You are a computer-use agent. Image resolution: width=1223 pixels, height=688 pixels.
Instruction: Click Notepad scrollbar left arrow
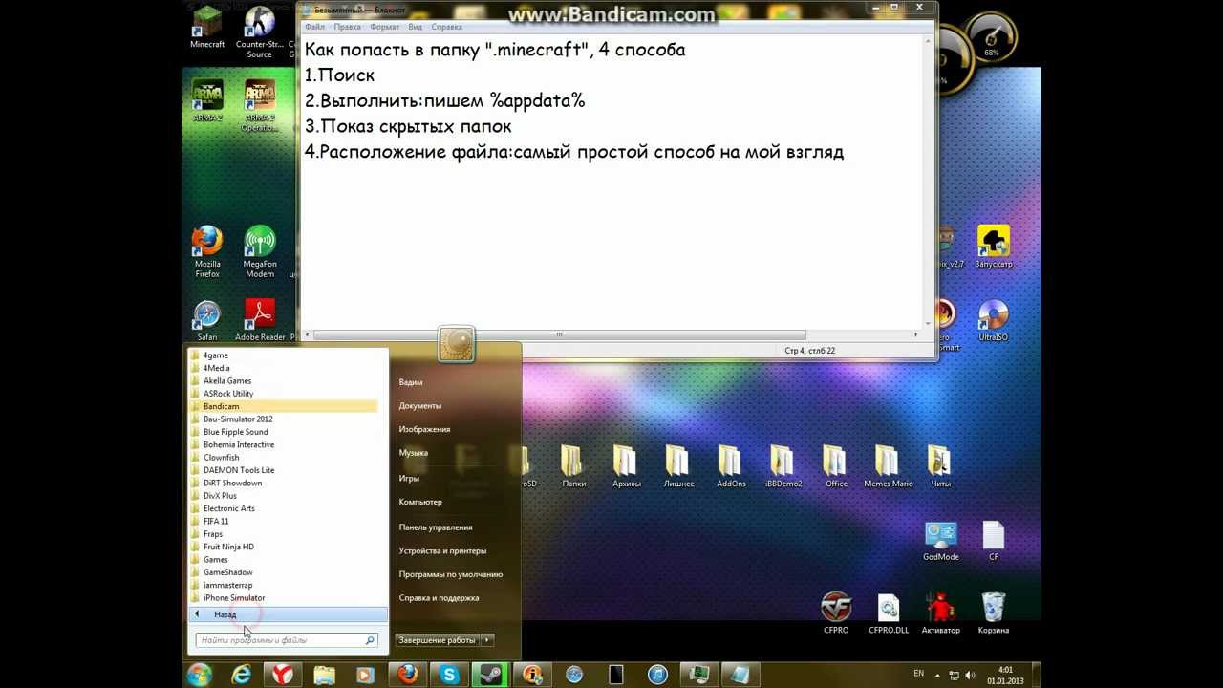tap(308, 334)
